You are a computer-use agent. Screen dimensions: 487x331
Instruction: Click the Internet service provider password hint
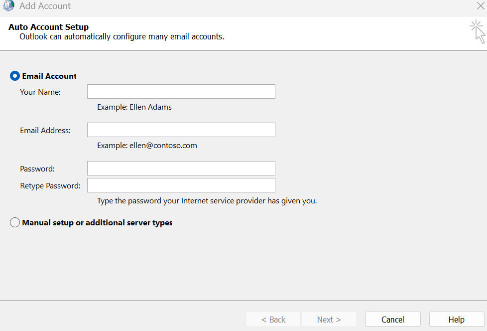click(x=207, y=201)
